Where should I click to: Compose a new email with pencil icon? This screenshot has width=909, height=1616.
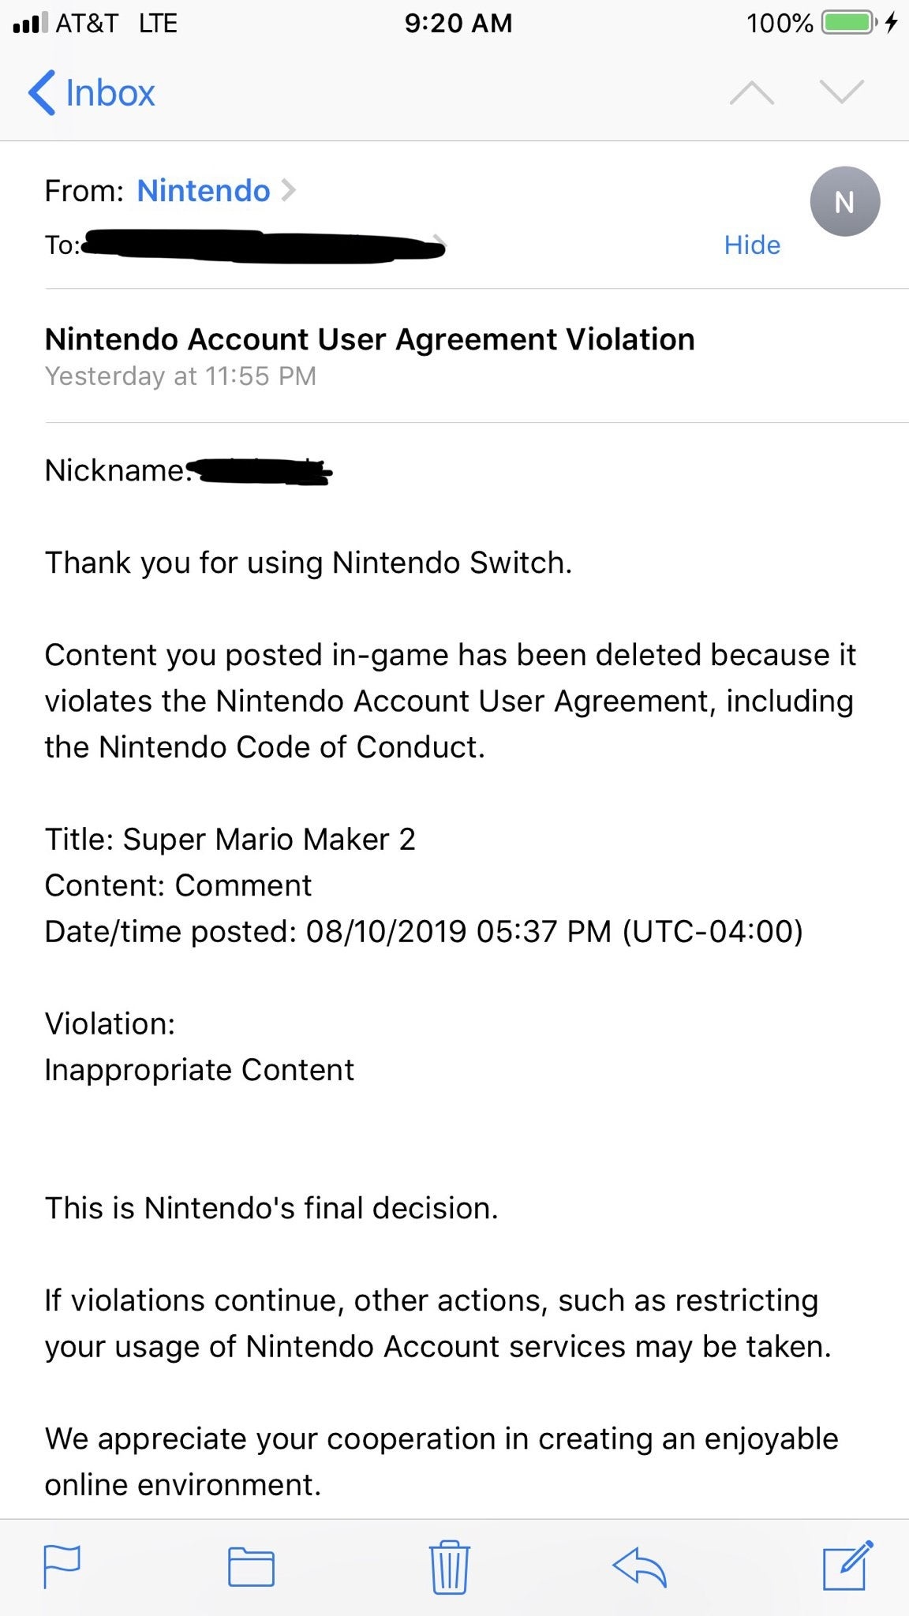click(x=847, y=1565)
